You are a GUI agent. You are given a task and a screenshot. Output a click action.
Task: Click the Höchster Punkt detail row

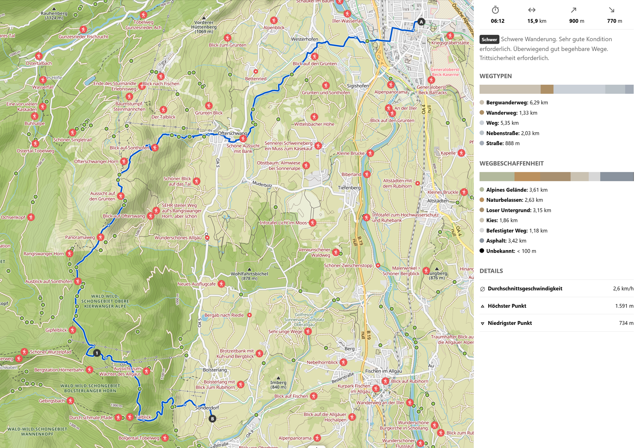(557, 306)
